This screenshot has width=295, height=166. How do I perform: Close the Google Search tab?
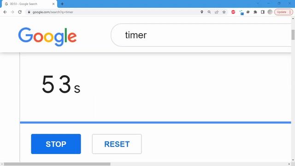[53, 4]
